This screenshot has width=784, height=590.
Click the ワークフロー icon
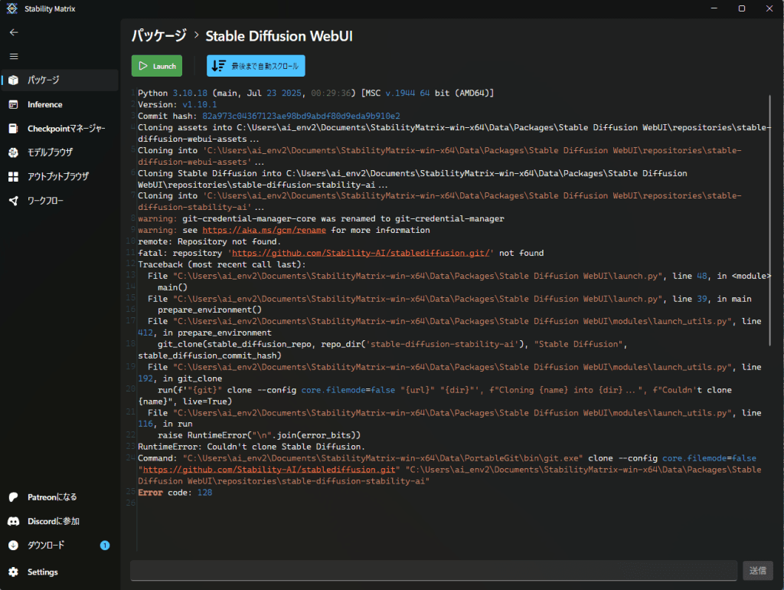[14, 201]
